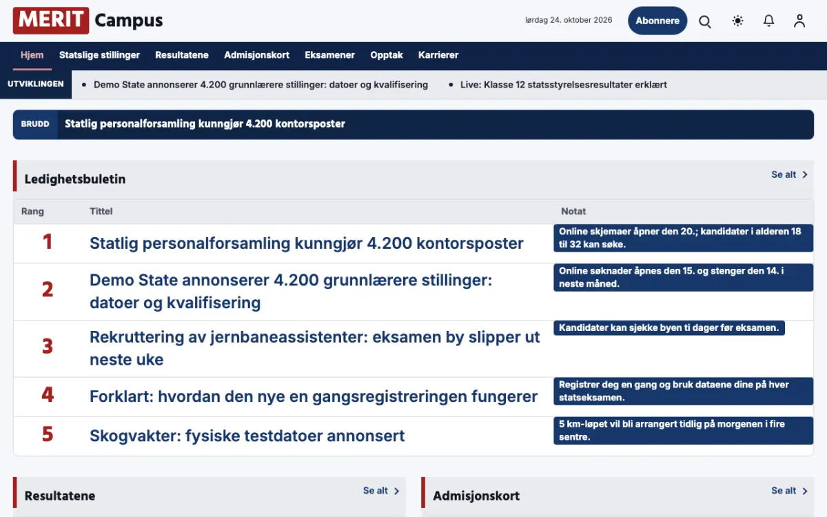Screen dimensions: 827x517
Task: Click the Resultatene section heading
Action: 60,496
